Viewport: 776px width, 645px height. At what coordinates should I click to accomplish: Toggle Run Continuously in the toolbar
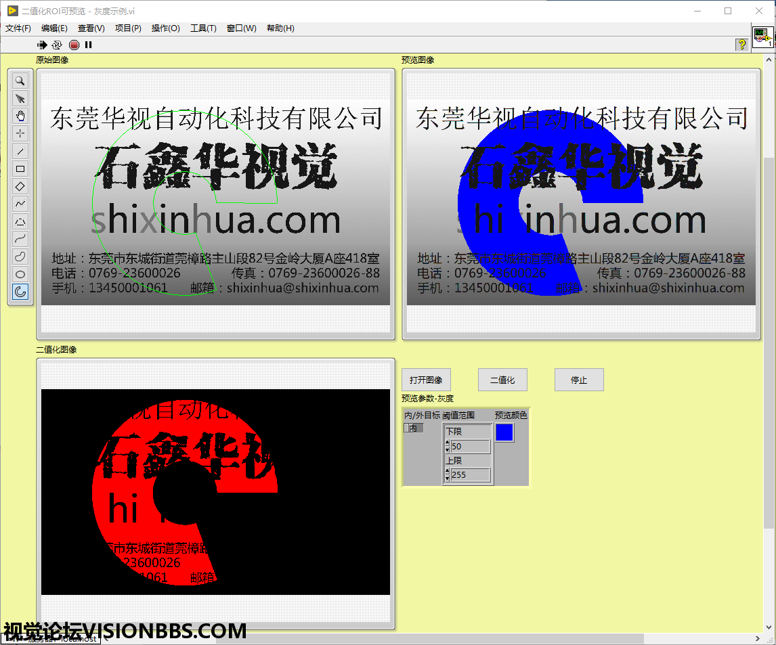[57, 45]
